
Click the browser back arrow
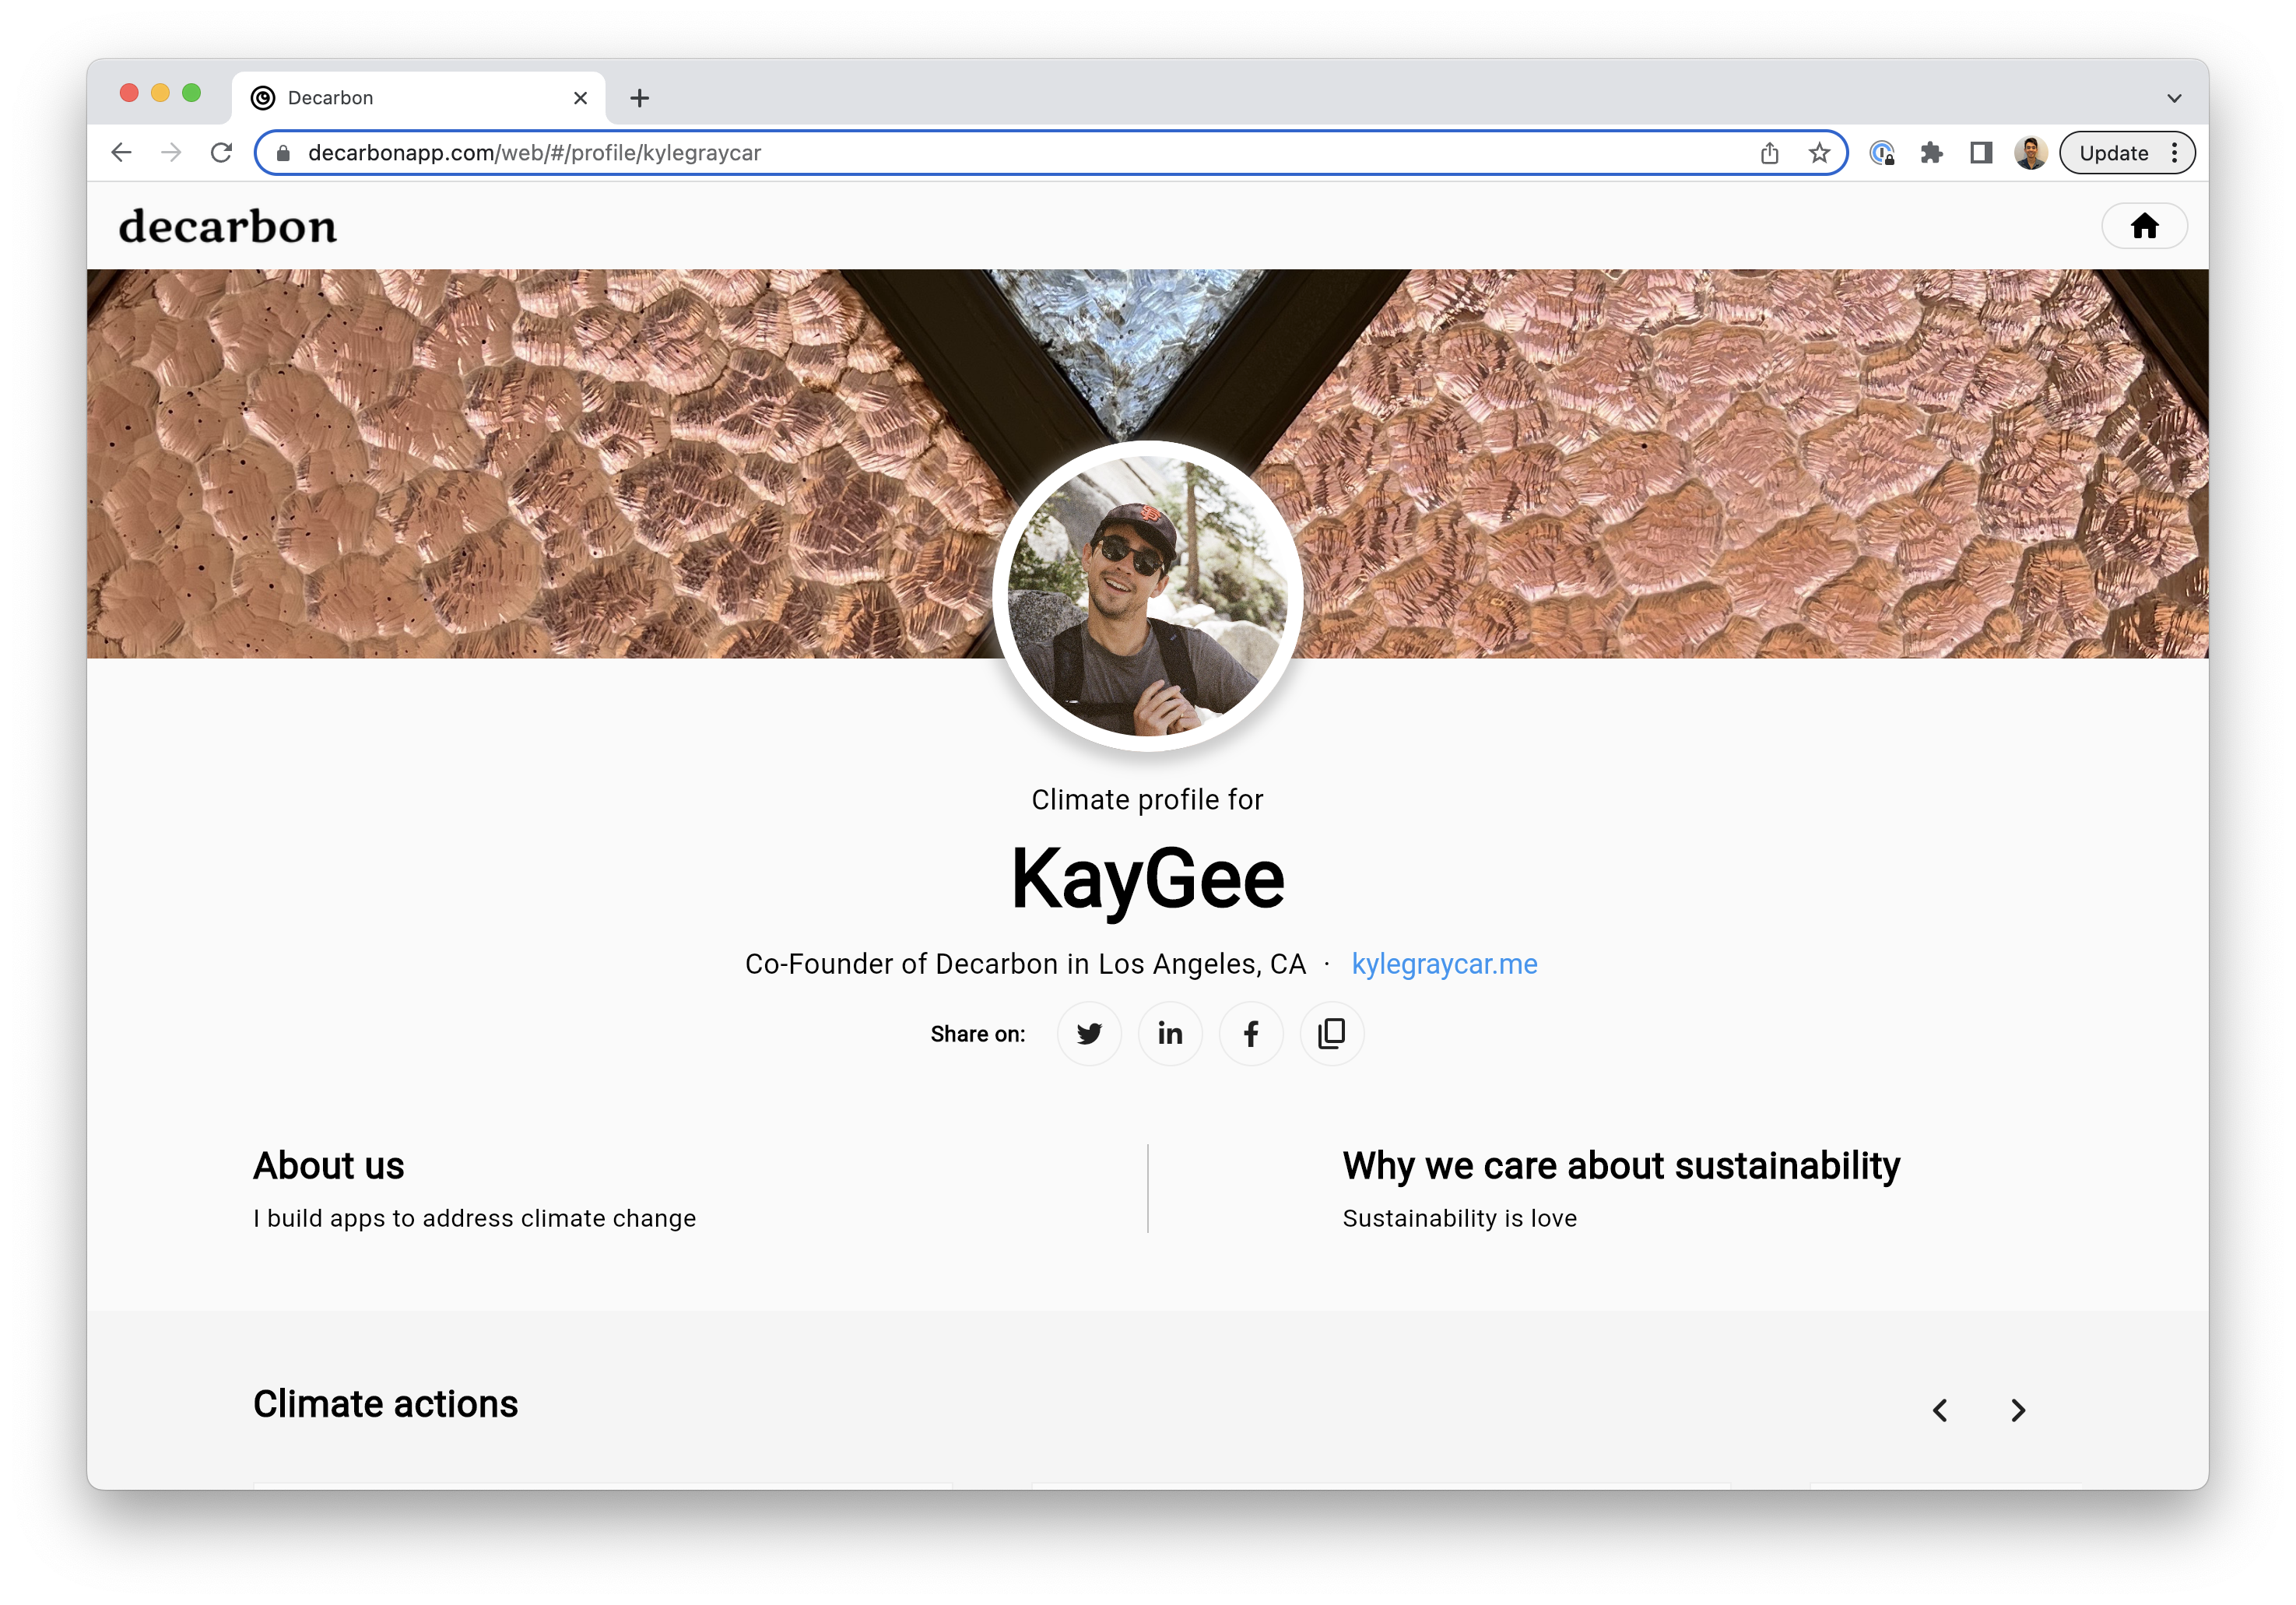[122, 153]
